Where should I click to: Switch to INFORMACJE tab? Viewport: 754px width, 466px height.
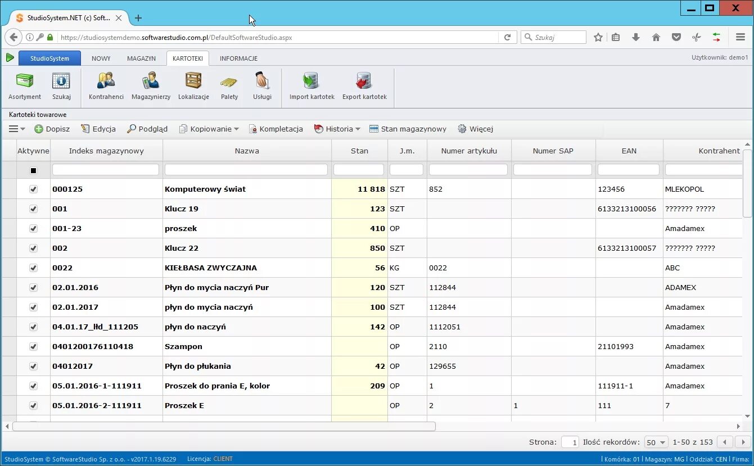238,58
